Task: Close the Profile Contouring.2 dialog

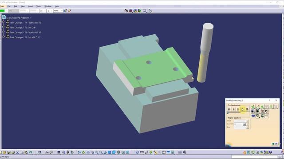Action: pos(276,100)
